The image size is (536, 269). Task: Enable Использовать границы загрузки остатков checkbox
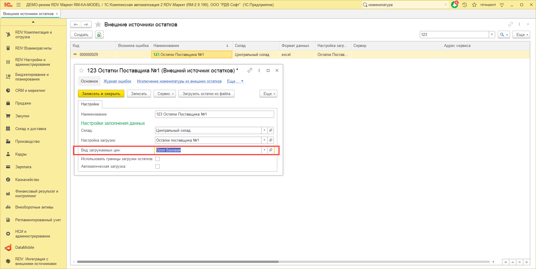tap(158, 159)
